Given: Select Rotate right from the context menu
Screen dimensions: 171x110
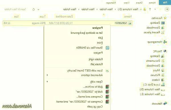Looking at the screenshot, I should 96,59.
